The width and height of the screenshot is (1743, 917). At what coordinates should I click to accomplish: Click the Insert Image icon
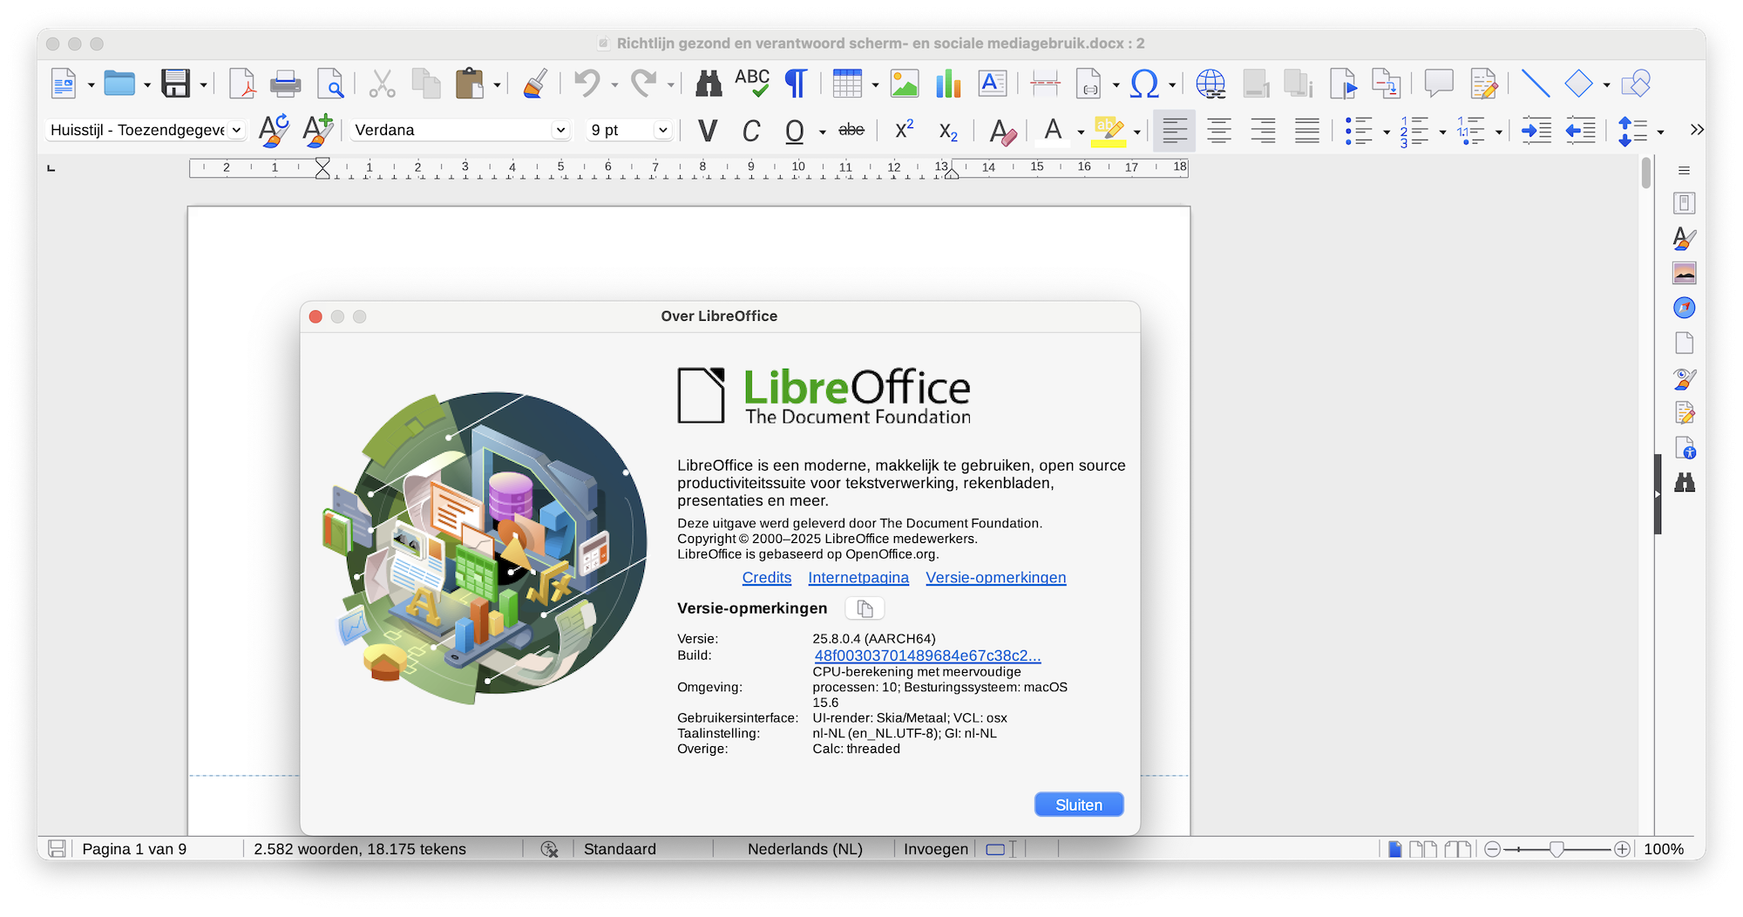[905, 85]
